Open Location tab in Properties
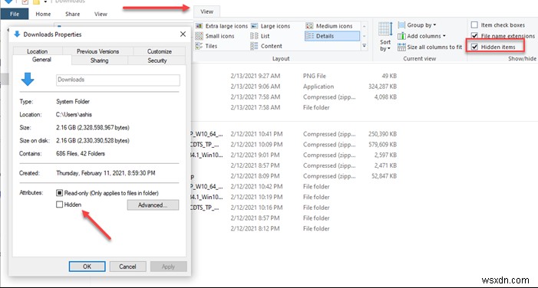This screenshot has height=288, width=538. (38, 51)
